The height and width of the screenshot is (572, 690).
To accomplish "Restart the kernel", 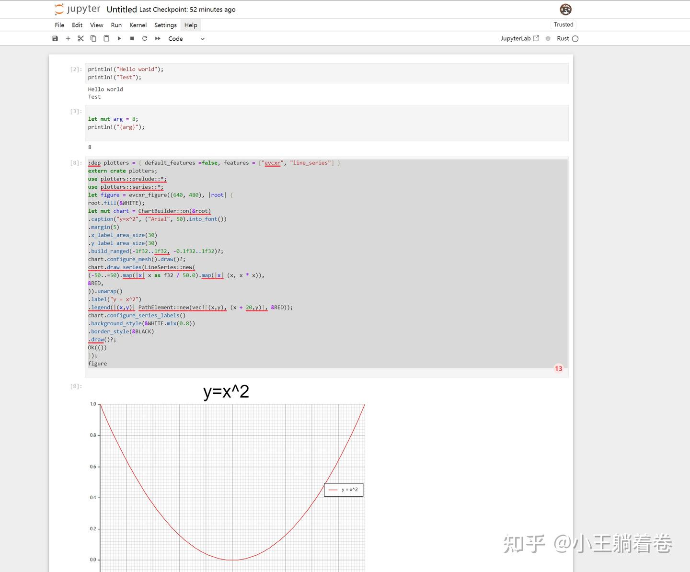I will tap(145, 38).
